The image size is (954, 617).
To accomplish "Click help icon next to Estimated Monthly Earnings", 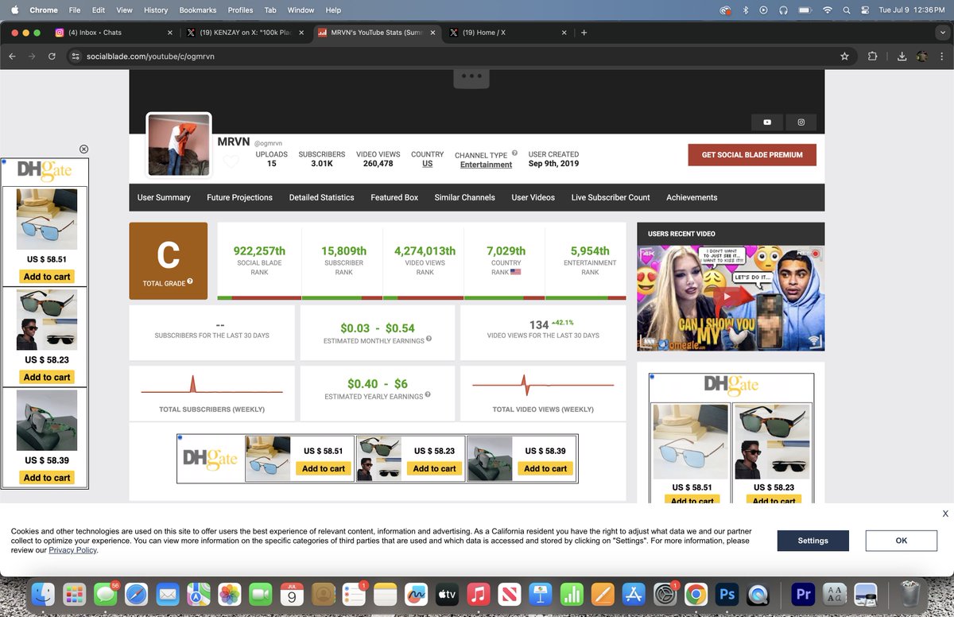I will click(429, 339).
